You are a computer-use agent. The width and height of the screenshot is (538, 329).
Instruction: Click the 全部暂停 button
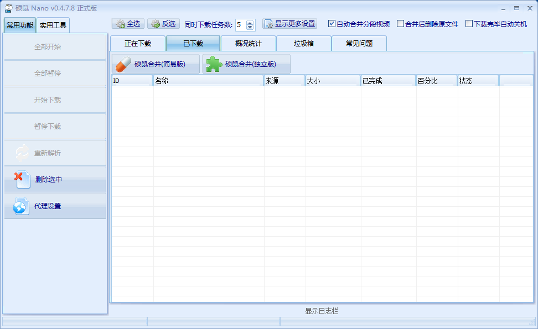(55, 74)
